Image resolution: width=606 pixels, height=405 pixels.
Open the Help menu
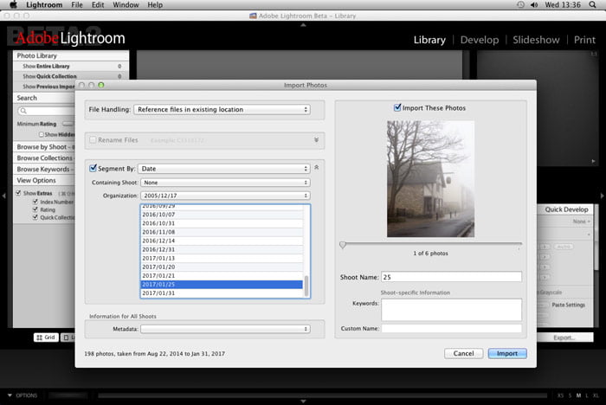coord(155,4)
